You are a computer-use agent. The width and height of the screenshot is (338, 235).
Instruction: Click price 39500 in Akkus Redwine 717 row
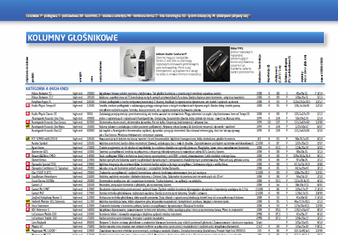click(x=91, y=97)
